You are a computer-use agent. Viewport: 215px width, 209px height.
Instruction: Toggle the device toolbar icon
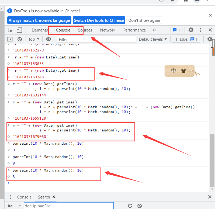19,30
